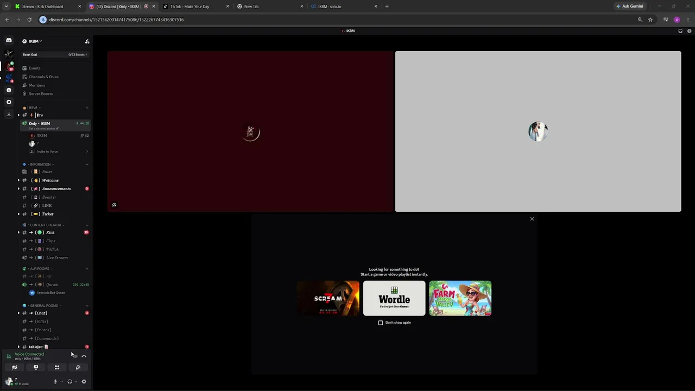Collapse the INFORMATION category
Image resolution: width=695 pixels, height=391 pixels.
click(40, 165)
